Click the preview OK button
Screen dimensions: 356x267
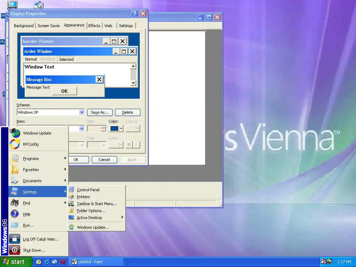point(64,91)
